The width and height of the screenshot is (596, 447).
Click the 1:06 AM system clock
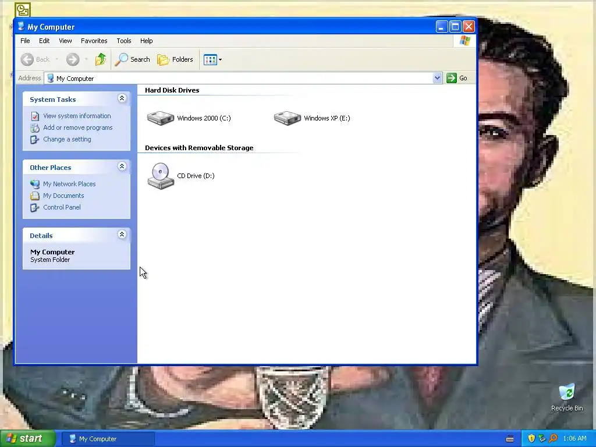[574, 439]
